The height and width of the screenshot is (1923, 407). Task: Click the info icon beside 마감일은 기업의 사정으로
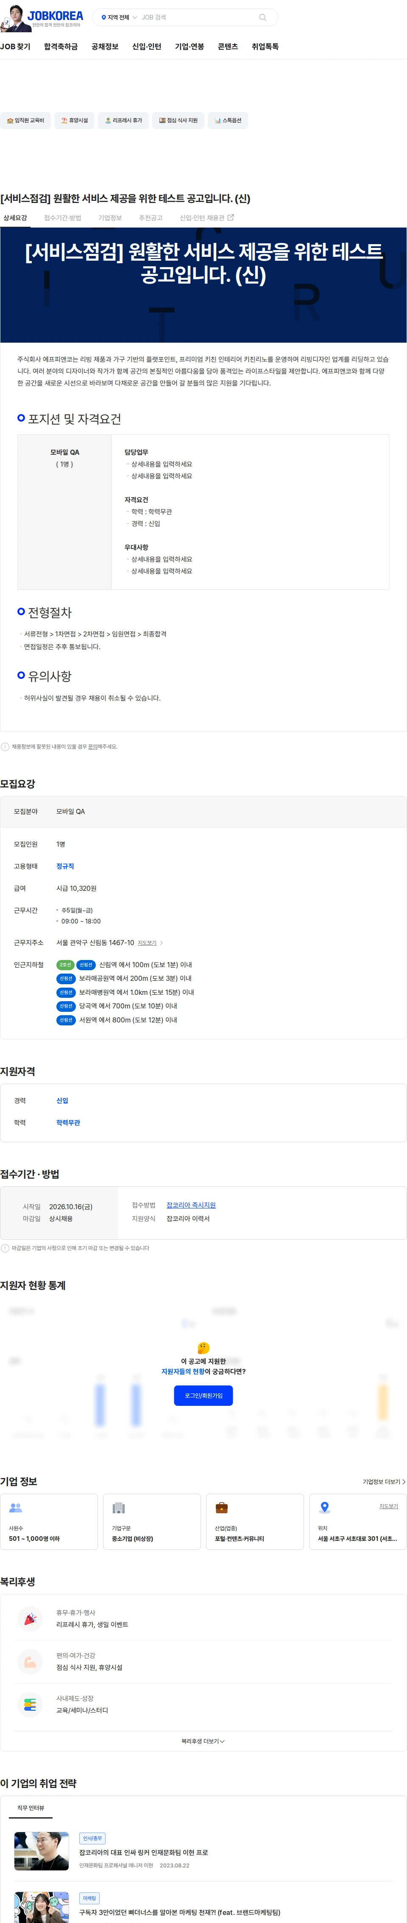[x=5, y=1248]
